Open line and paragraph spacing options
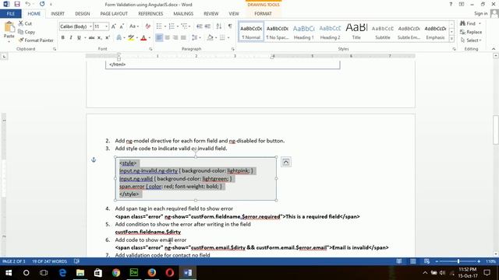Screen dimensions: 499x280 coord(196,38)
